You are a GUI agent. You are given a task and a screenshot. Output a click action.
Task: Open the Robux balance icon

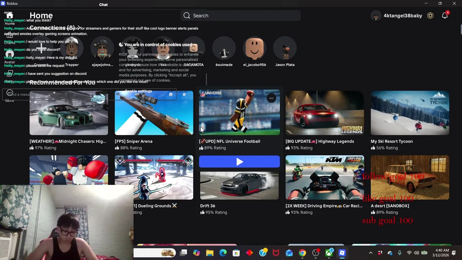click(430, 16)
